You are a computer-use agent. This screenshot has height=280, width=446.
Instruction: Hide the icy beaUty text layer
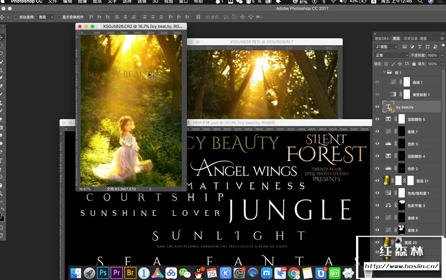[377, 107]
